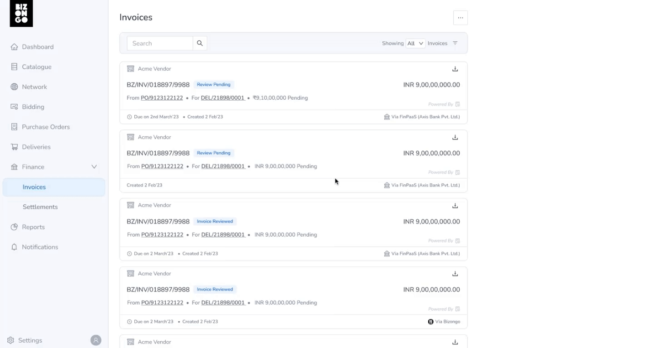Open the Settlements submenu item
The width and height of the screenshot is (654, 348).
pos(40,207)
